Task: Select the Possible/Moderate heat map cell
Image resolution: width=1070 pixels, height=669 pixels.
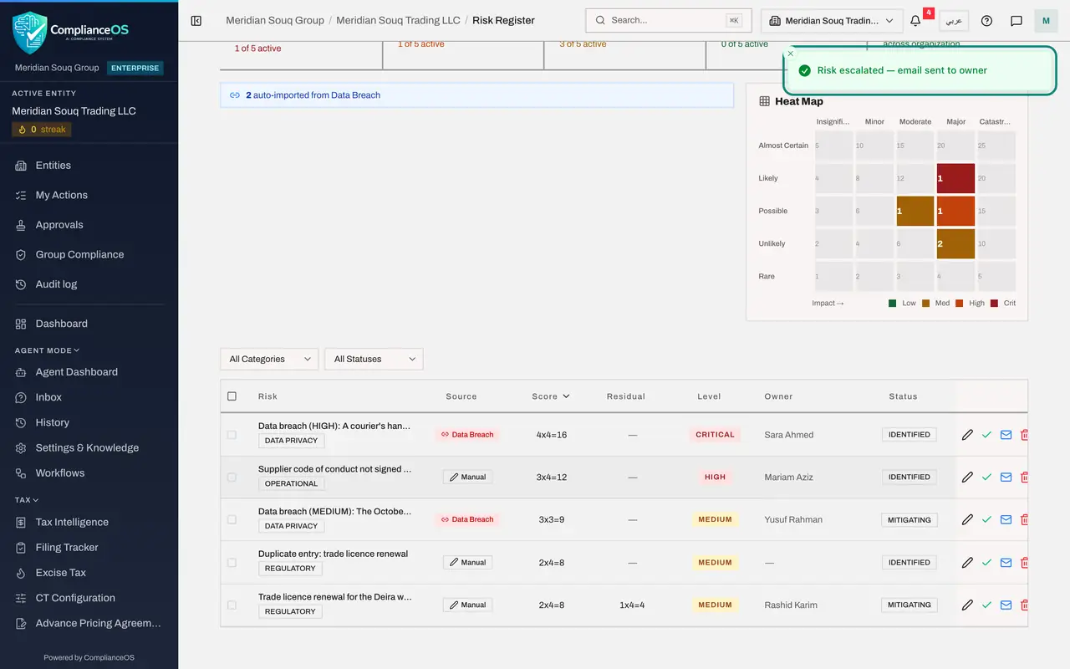Action: [x=915, y=211]
